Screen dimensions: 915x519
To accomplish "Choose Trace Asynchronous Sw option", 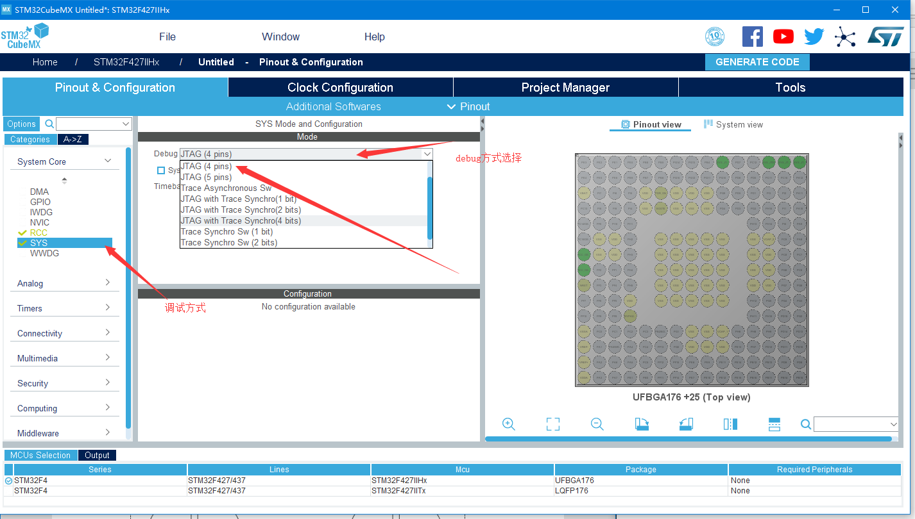I will tap(304, 188).
